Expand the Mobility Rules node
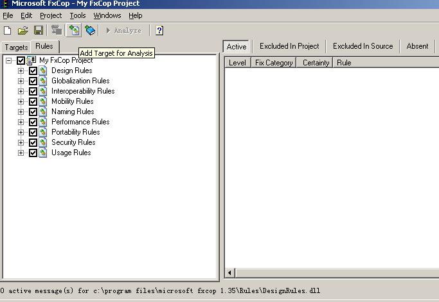Viewport: 439px width, 302px height. pyautogui.click(x=21, y=101)
